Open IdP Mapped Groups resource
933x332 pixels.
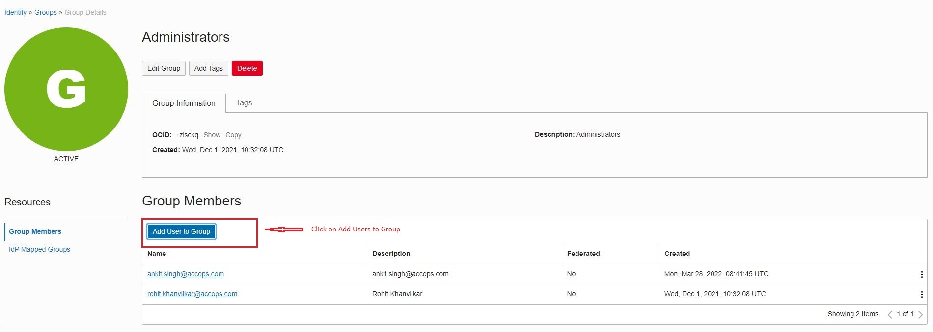(x=39, y=249)
